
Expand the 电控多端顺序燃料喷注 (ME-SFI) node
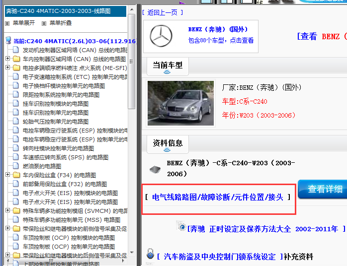click(x=7, y=67)
